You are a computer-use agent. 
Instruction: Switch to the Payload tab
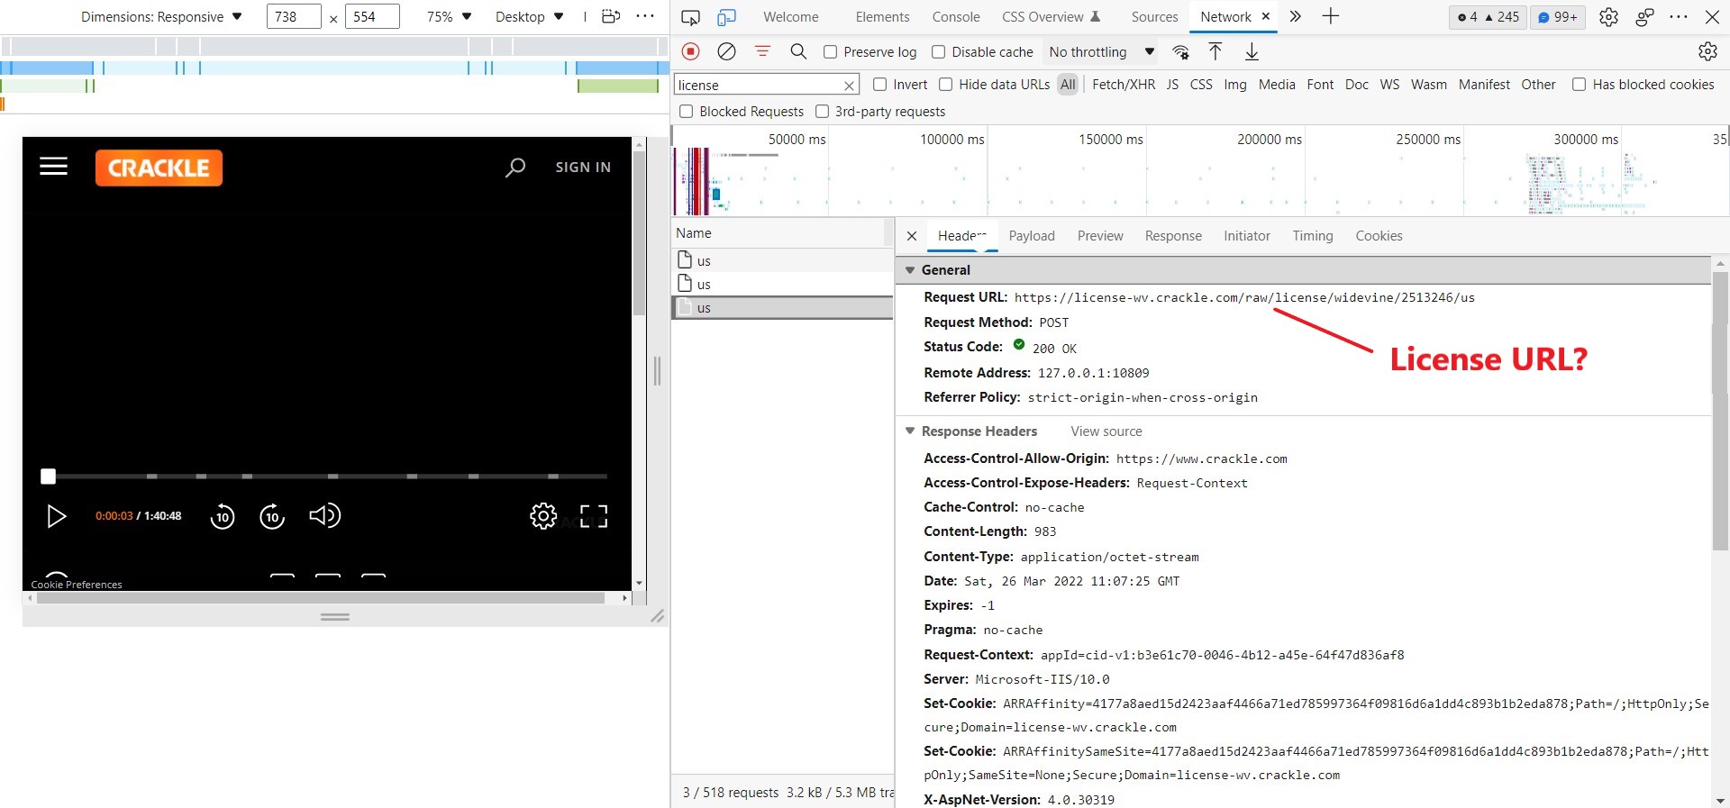[x=1032, y=236]
